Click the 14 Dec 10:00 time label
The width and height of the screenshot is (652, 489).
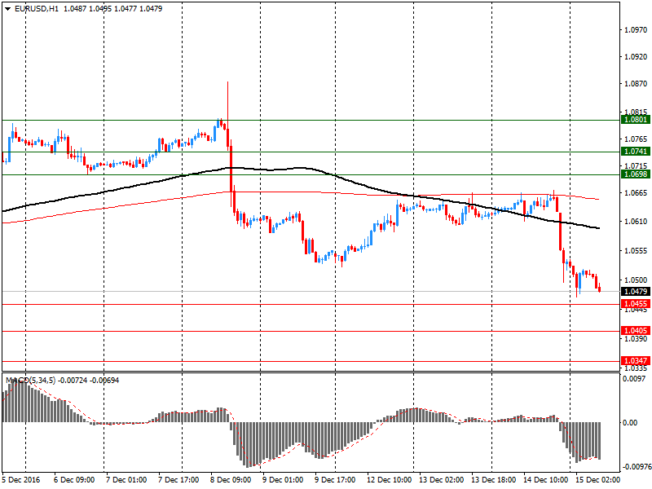545,480
